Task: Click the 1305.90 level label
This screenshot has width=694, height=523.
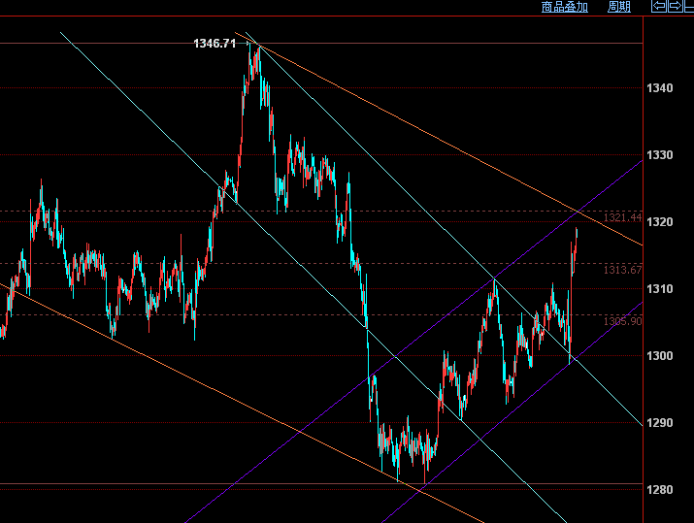Action: tap(622, 321)
